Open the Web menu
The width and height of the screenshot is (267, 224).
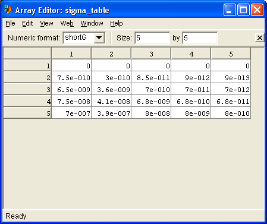click(x=67, y=23)
